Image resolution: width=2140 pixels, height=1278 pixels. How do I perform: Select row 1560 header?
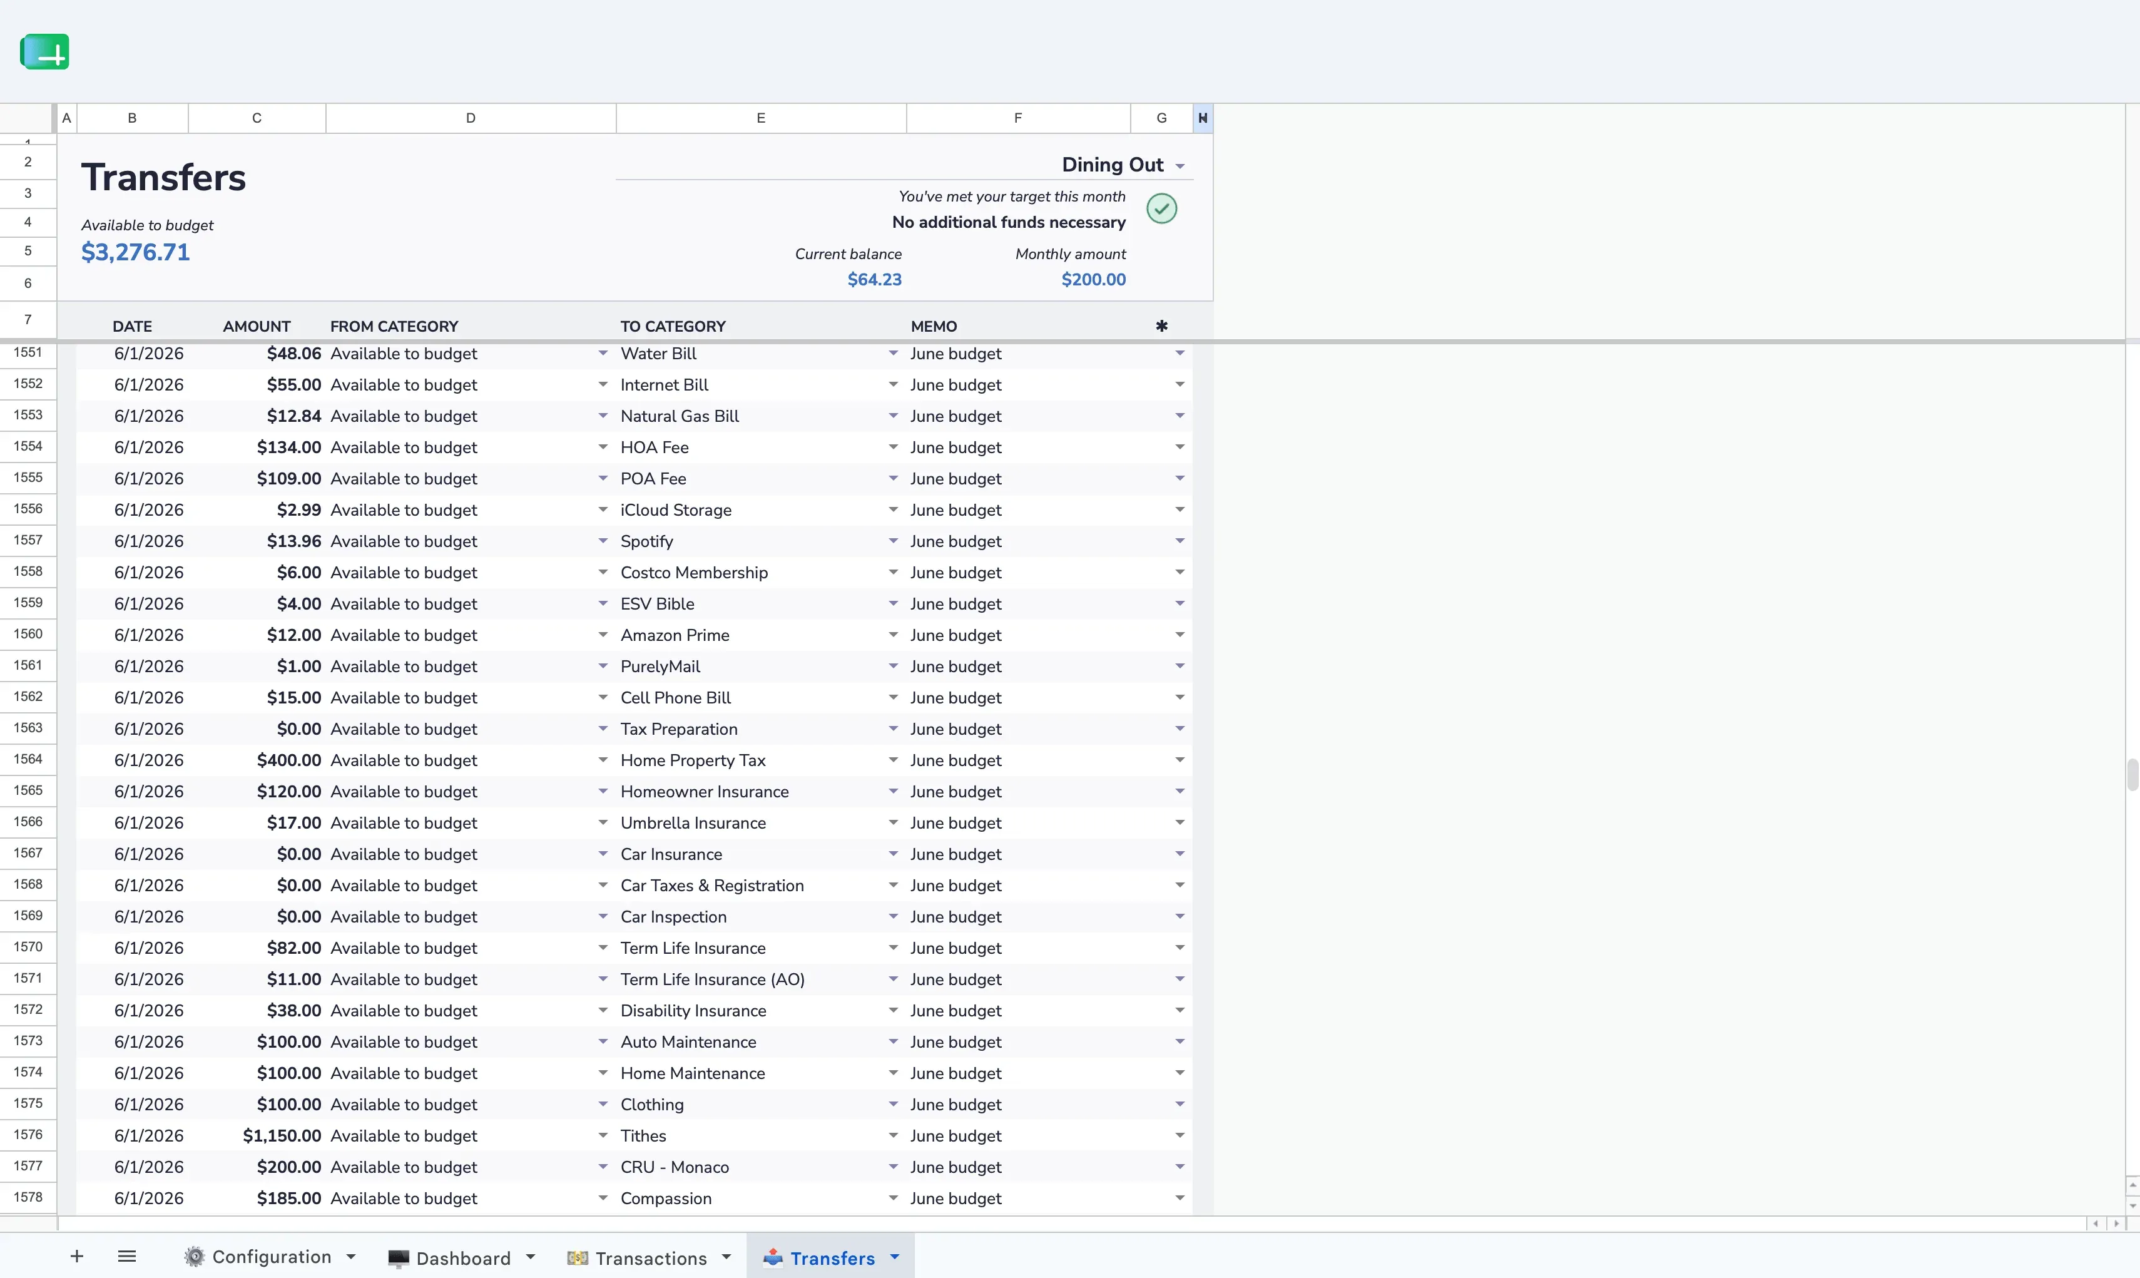[28, 634]
